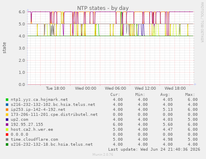Click the blue swatch for s216-232-132-102.bc.hsia.telus.net

tap(7, 105)
